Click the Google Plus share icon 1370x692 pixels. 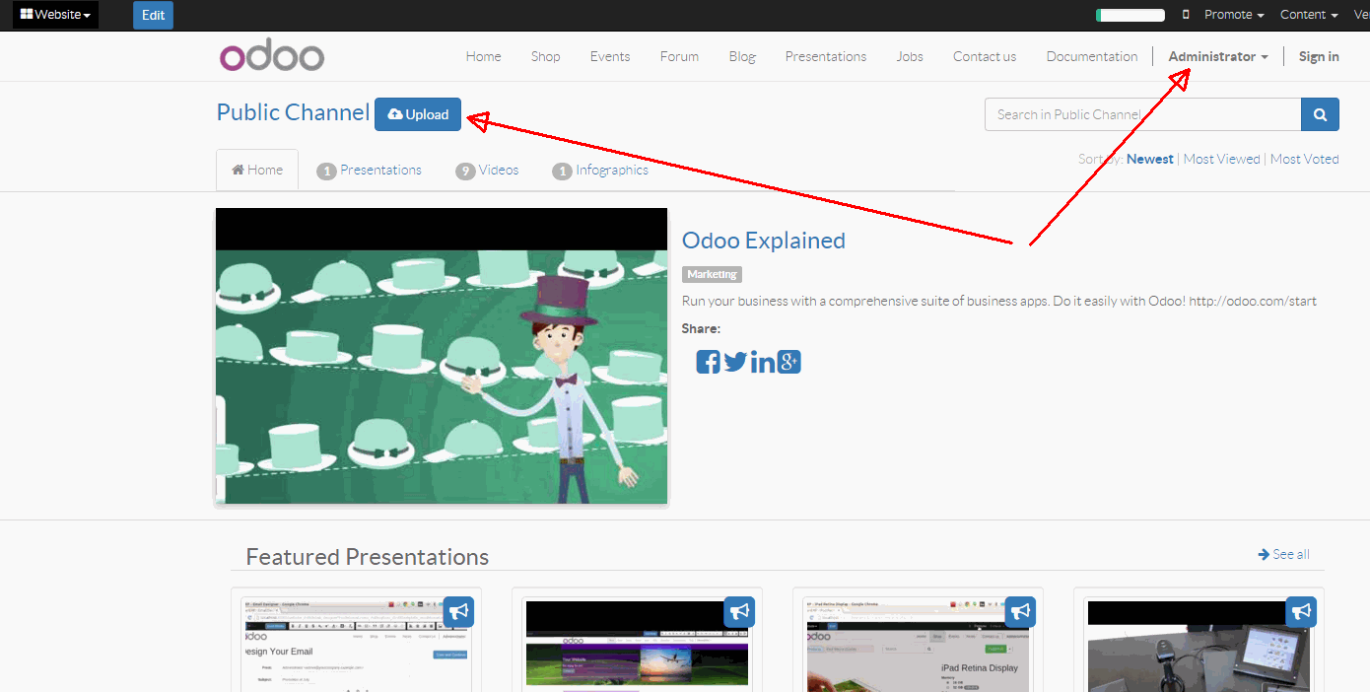[788, 362]
